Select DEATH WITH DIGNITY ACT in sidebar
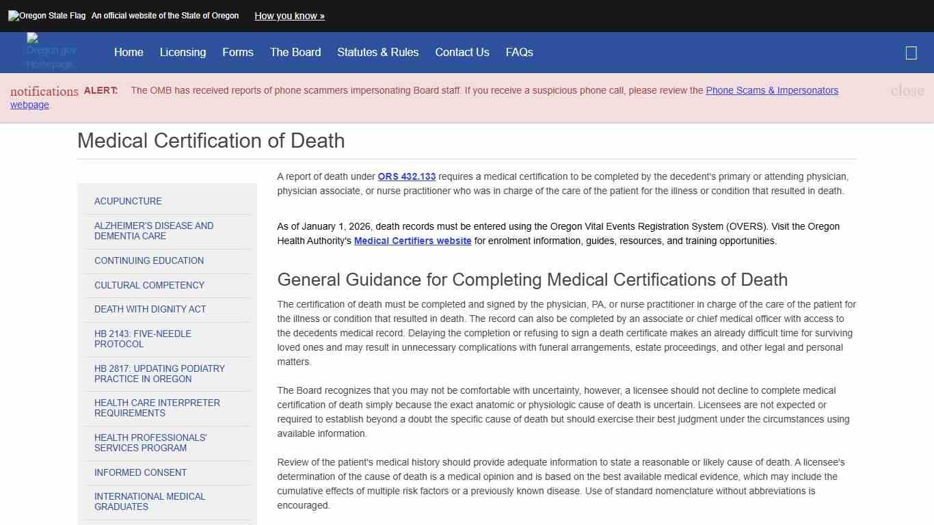 150,309
